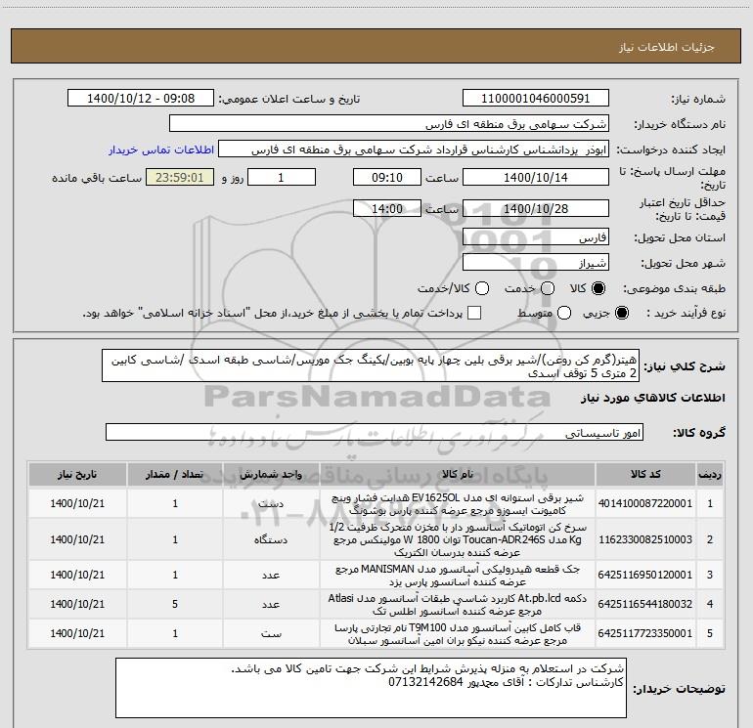The width and height of the screenshot is (753, 728).
Task: Click the announcement date field 1400/10/12 - 09:08
Action: tap(141, 99)
